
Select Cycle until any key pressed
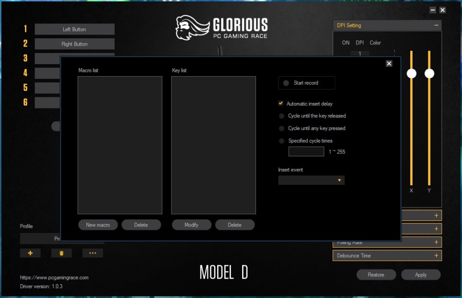pos(282,128)
